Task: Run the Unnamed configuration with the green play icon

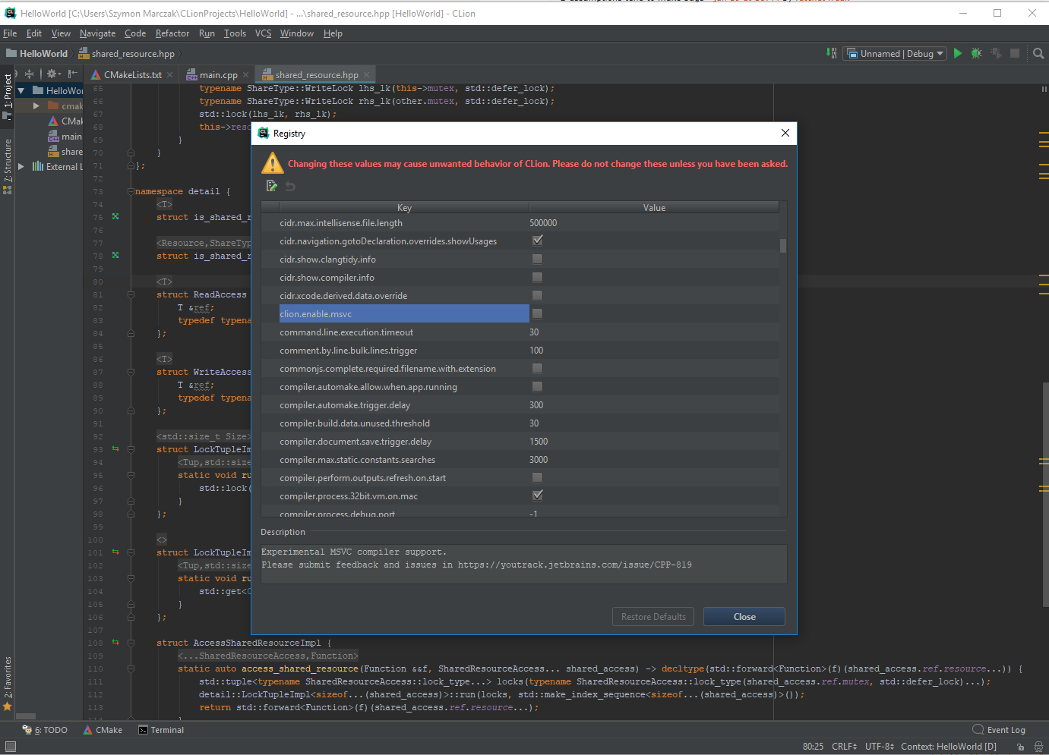Action: click(x=958, y=53)
